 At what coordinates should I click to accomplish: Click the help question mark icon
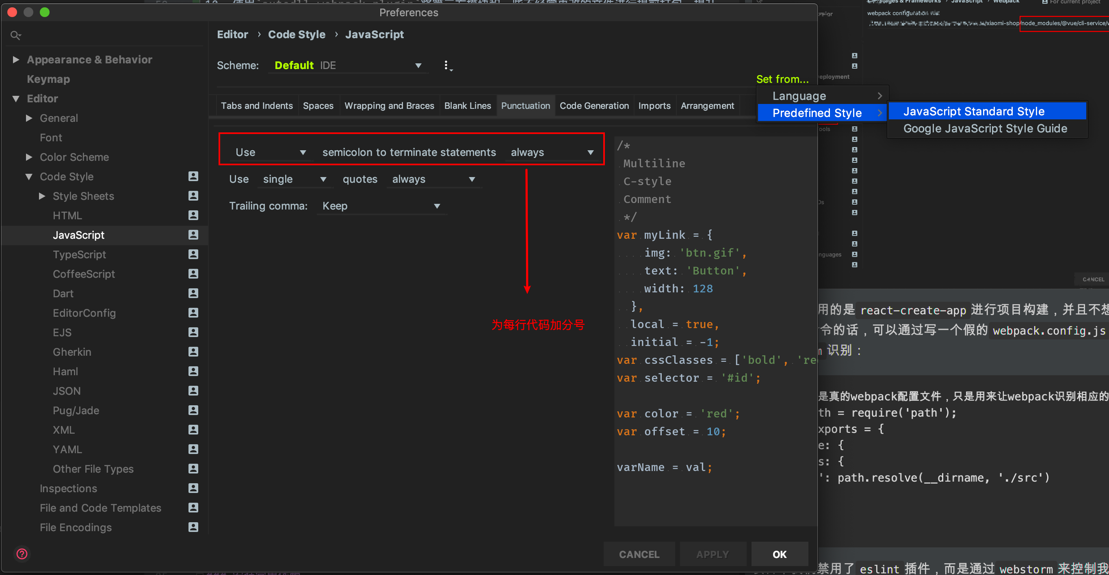pyautogui.click(x=22, y=553)
